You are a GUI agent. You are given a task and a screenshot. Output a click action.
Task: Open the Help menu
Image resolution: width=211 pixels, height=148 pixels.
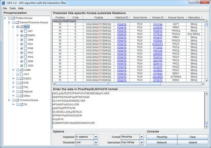coord(21,8)
